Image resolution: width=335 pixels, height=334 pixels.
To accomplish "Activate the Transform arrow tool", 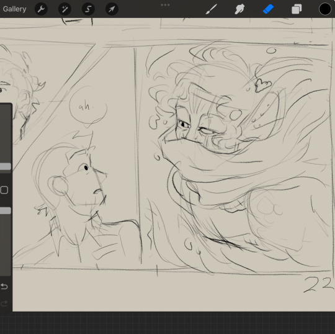I will [112, 9].
